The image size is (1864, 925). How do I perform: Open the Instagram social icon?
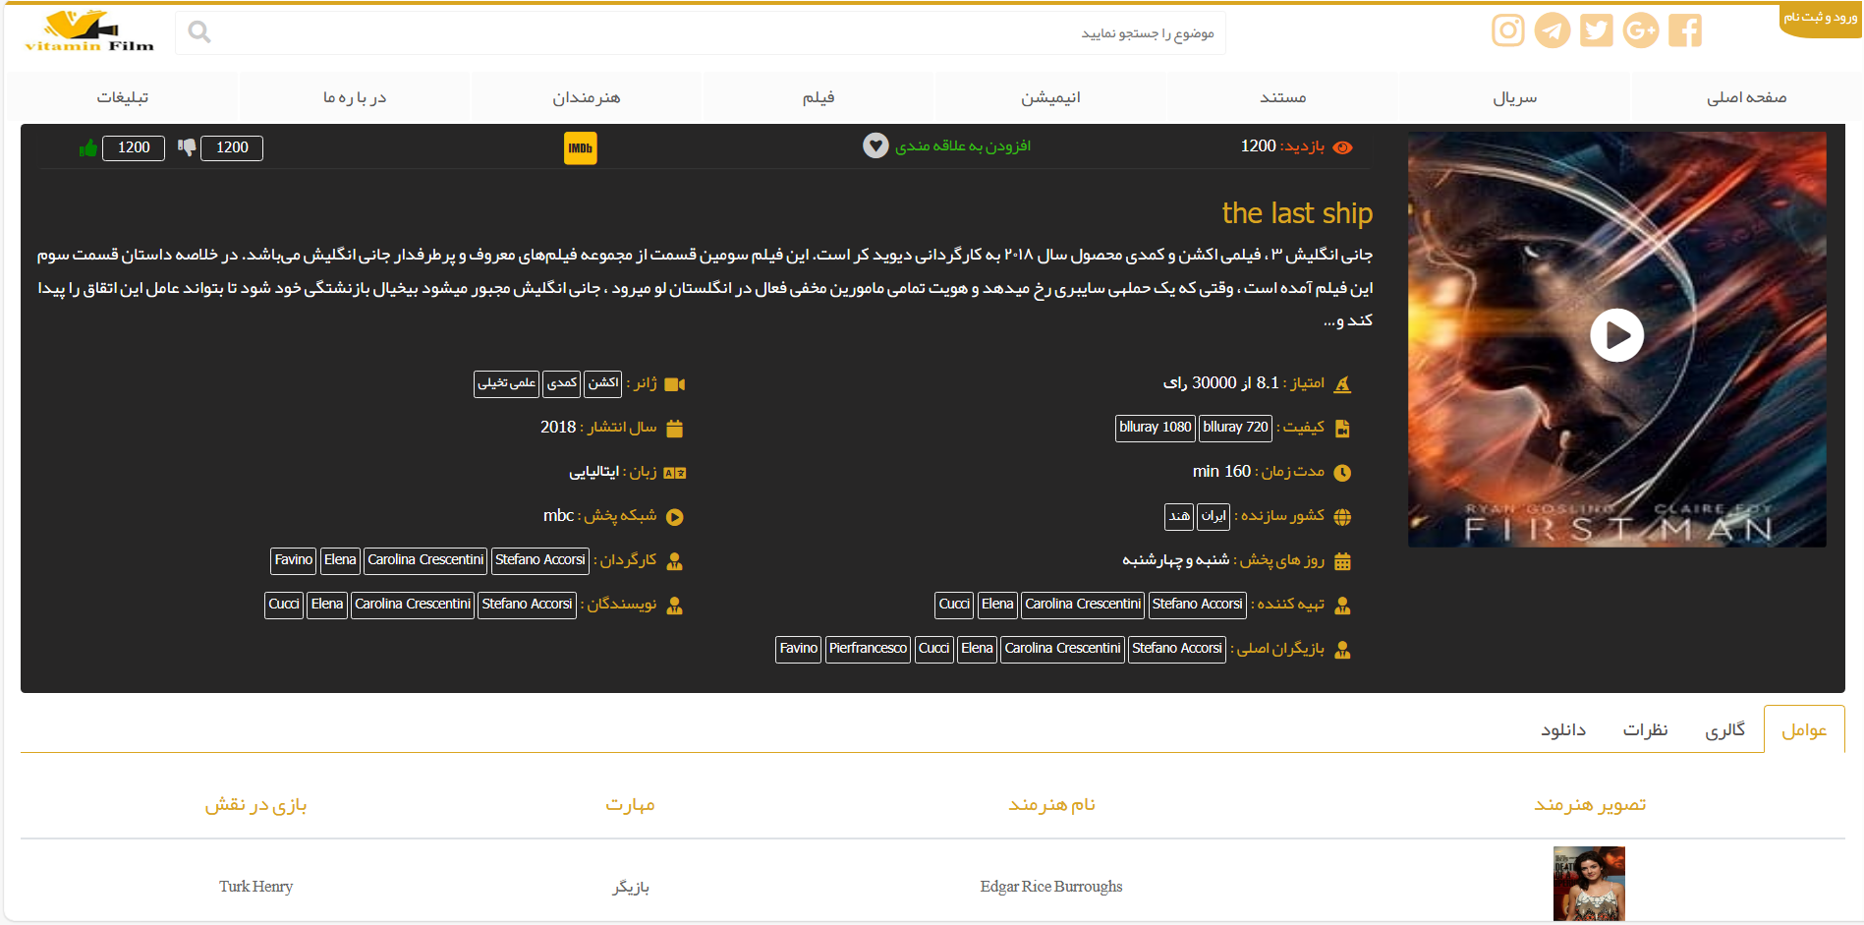(1507, 30)
